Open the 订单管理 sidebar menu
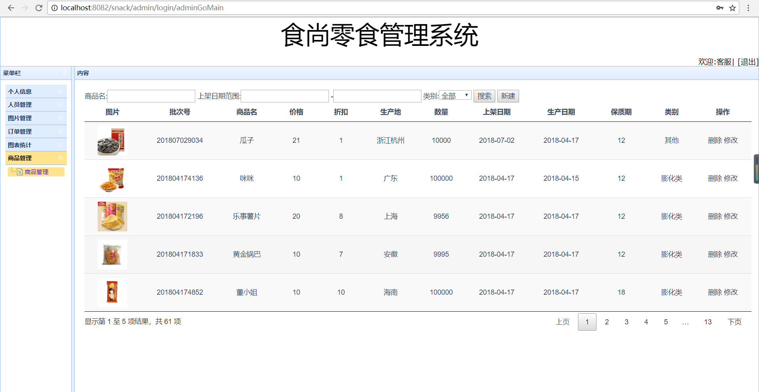Viewport: 759px width, 392px height. 36,131
